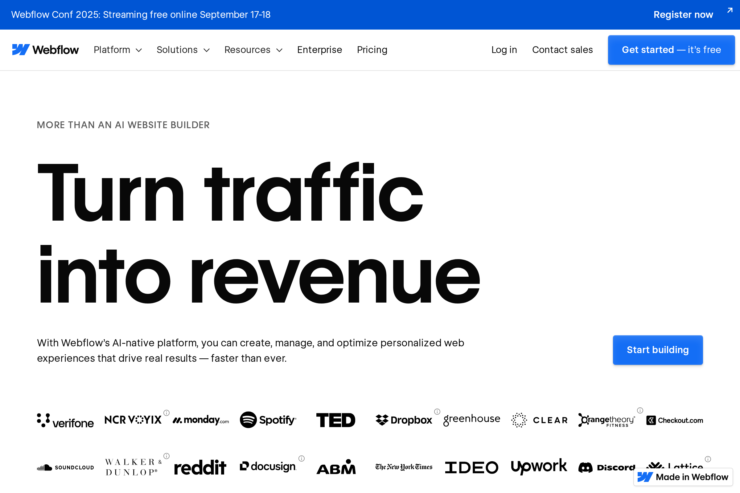This screenshot has height=493, width=740.
Task: Click the Get started button
Action: (x=671, y=50)
